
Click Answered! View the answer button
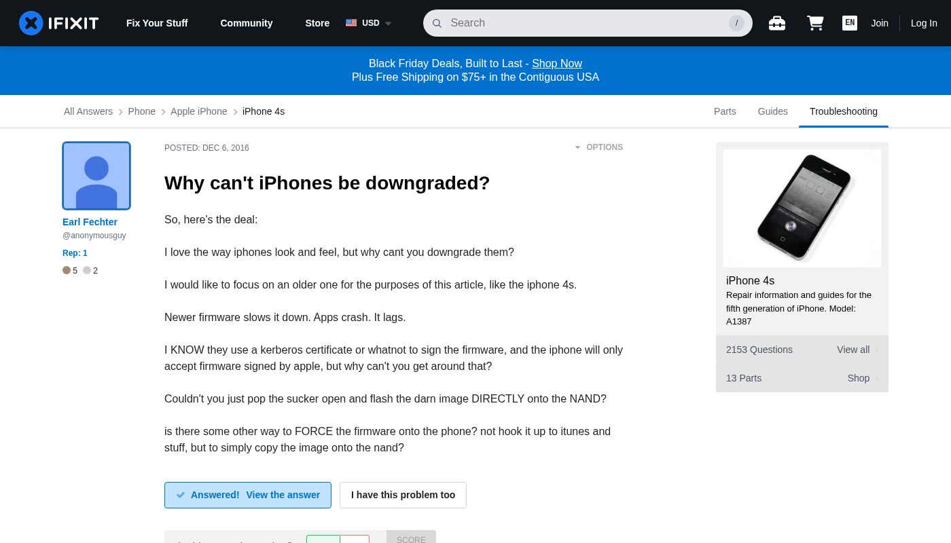pos(248,495)
